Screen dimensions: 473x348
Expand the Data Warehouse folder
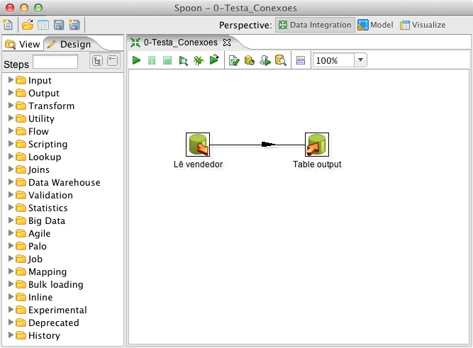click(x=11, y=182)
